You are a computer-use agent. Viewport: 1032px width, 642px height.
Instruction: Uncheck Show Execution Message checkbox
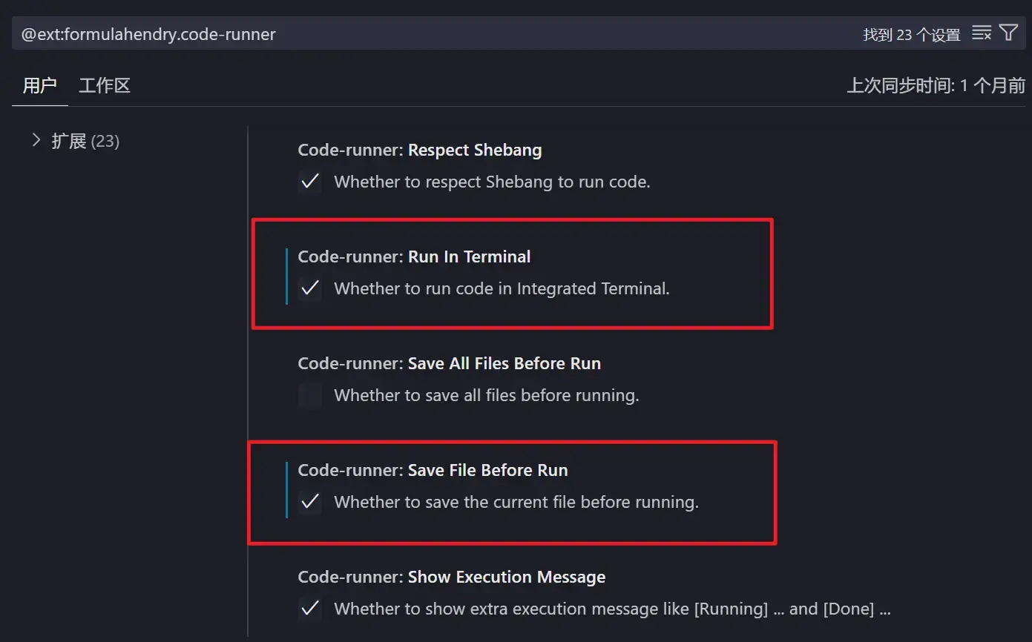click(310, 609)
